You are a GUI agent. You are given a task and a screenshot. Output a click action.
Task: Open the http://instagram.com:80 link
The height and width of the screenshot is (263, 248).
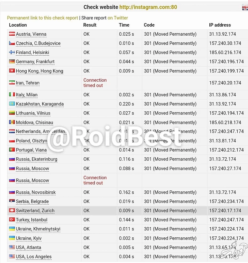point(148,7)
